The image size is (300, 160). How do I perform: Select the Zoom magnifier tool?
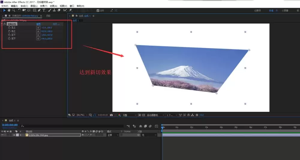(13, 10)
